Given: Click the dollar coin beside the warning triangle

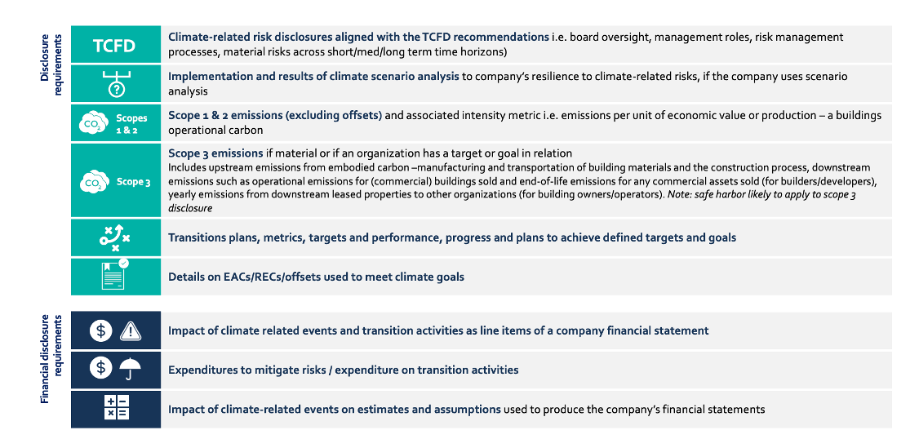Looking at the screenshot, I should (100, 330).
